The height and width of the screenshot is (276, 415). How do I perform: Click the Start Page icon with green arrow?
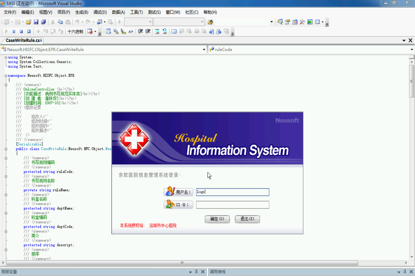[310, 22]
